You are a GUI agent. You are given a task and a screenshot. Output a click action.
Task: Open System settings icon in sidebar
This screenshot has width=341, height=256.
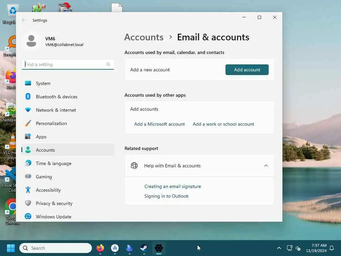point(28,83)
